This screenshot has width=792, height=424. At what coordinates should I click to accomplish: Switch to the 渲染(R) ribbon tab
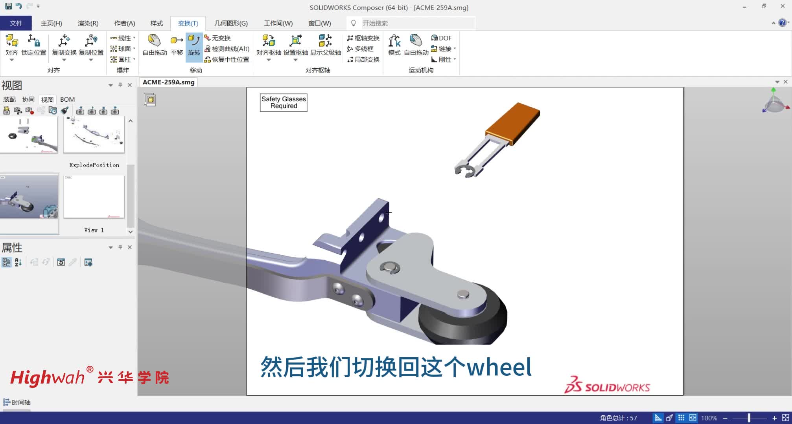[88, 23]
